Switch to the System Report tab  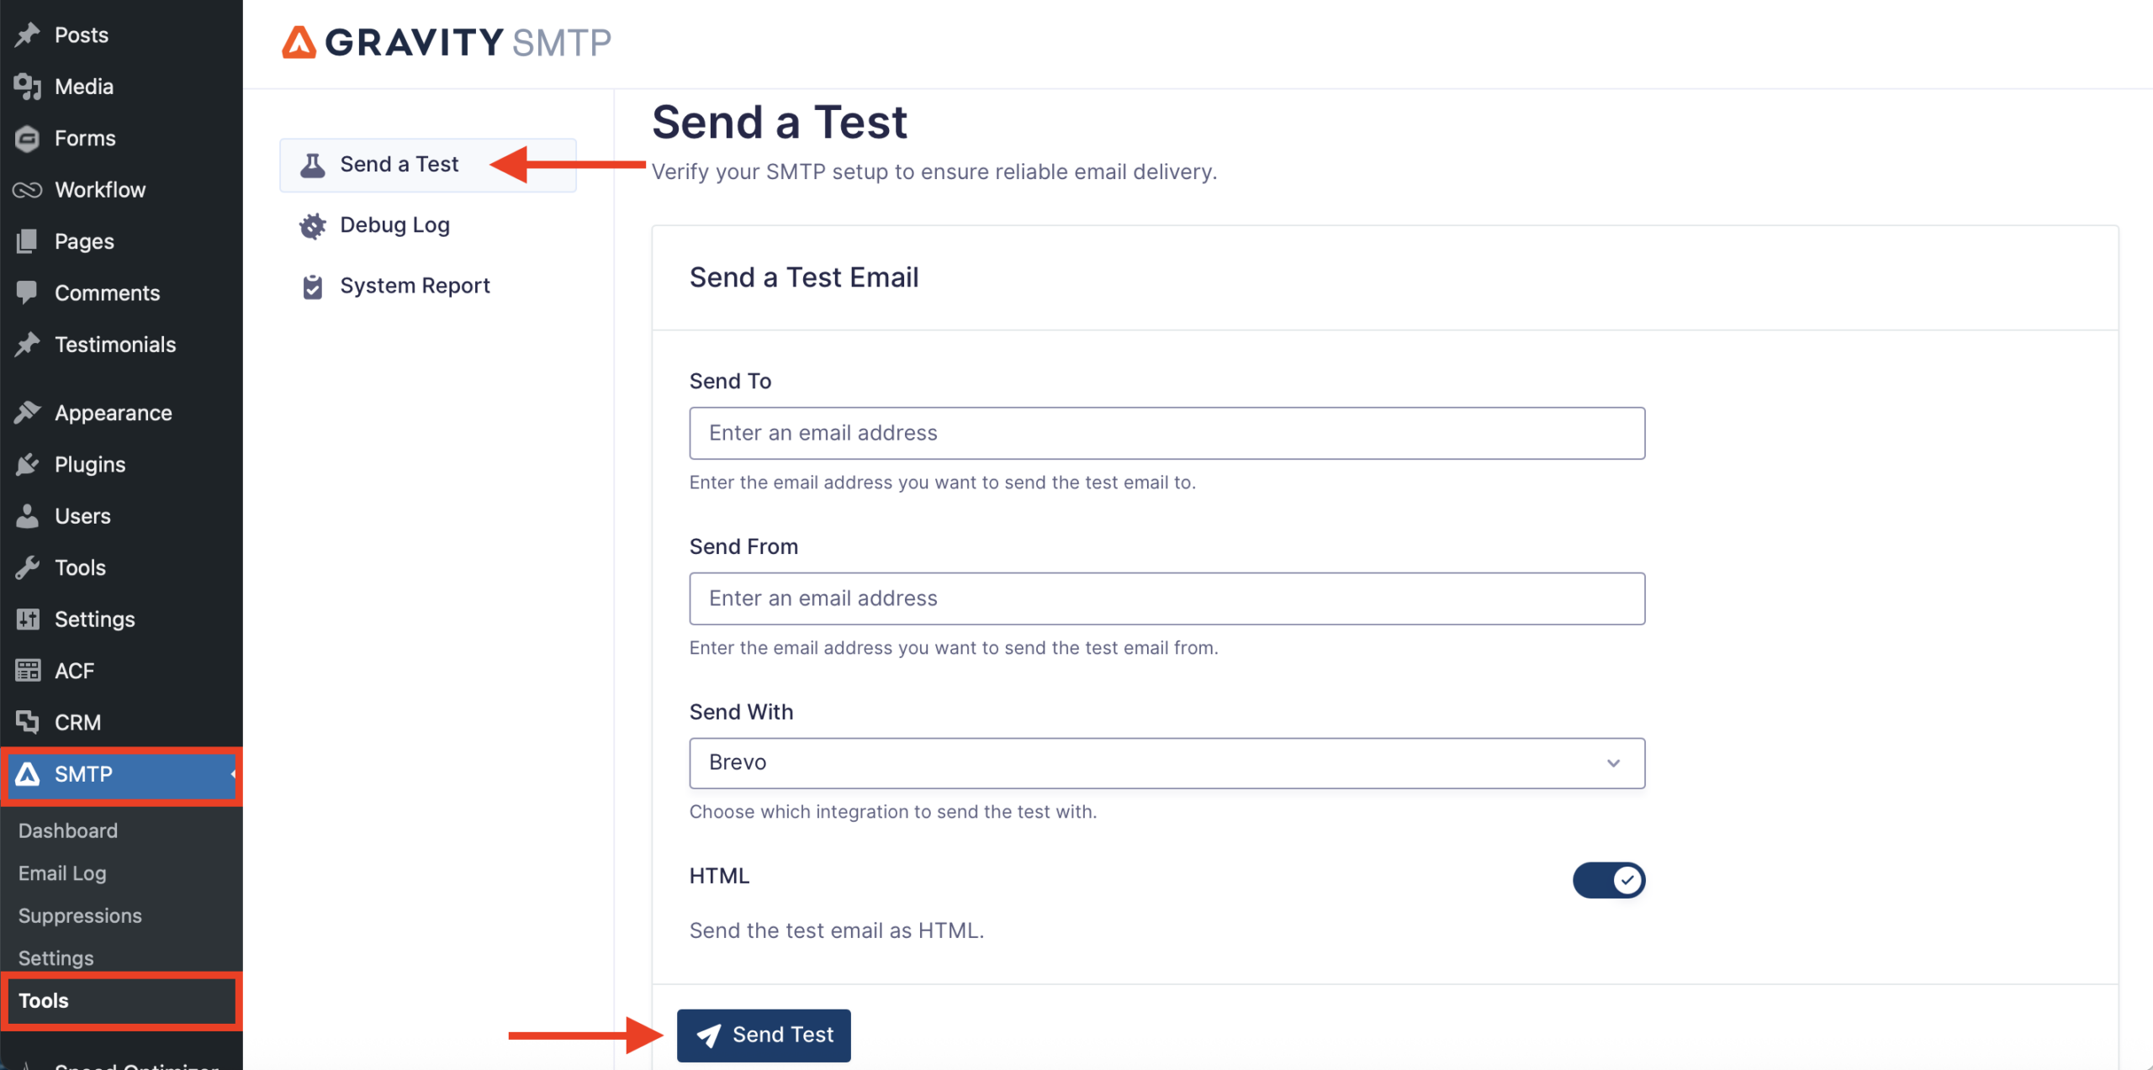414,287
